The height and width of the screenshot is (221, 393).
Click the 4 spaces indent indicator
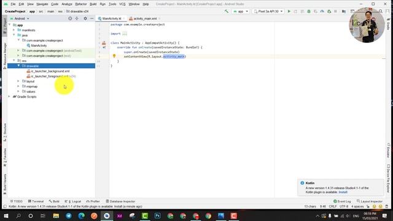coord(357,206)
